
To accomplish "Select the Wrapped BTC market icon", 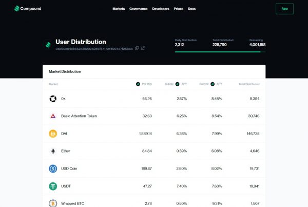I will (53, 203).
